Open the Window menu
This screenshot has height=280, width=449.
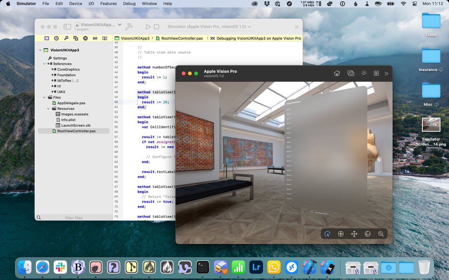(150, 3)
